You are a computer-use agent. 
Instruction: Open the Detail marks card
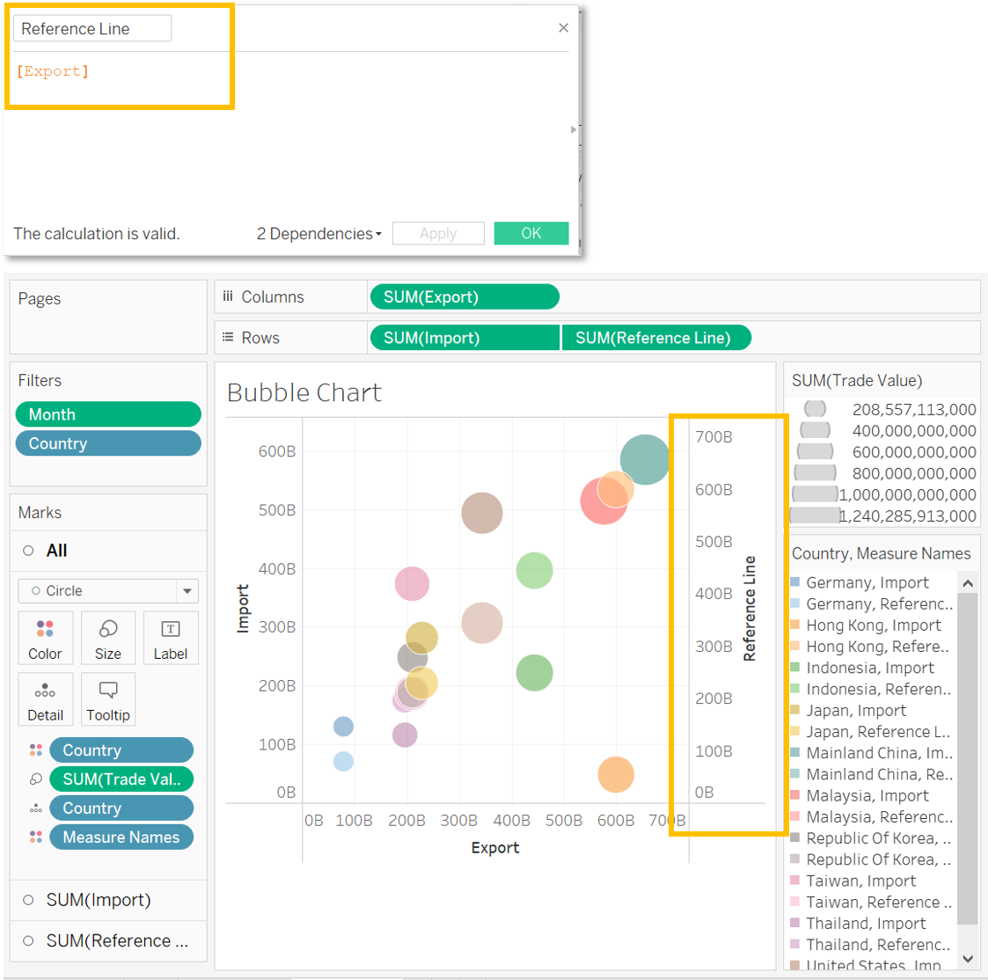(x=45, y=699)
